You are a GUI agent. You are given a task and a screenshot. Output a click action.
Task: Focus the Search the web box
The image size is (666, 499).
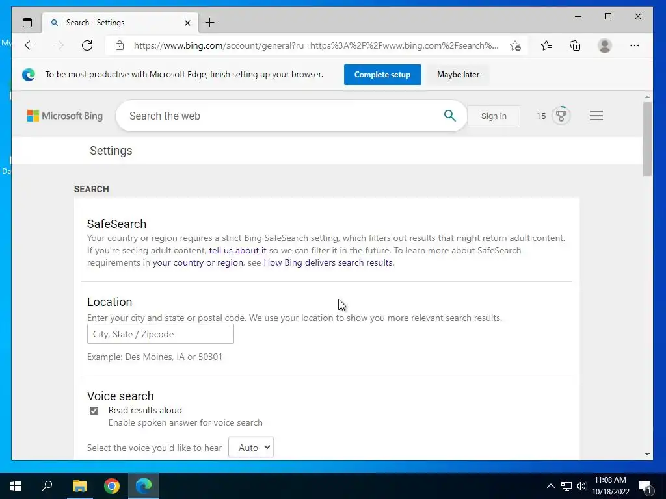click(x=280, y=116)
